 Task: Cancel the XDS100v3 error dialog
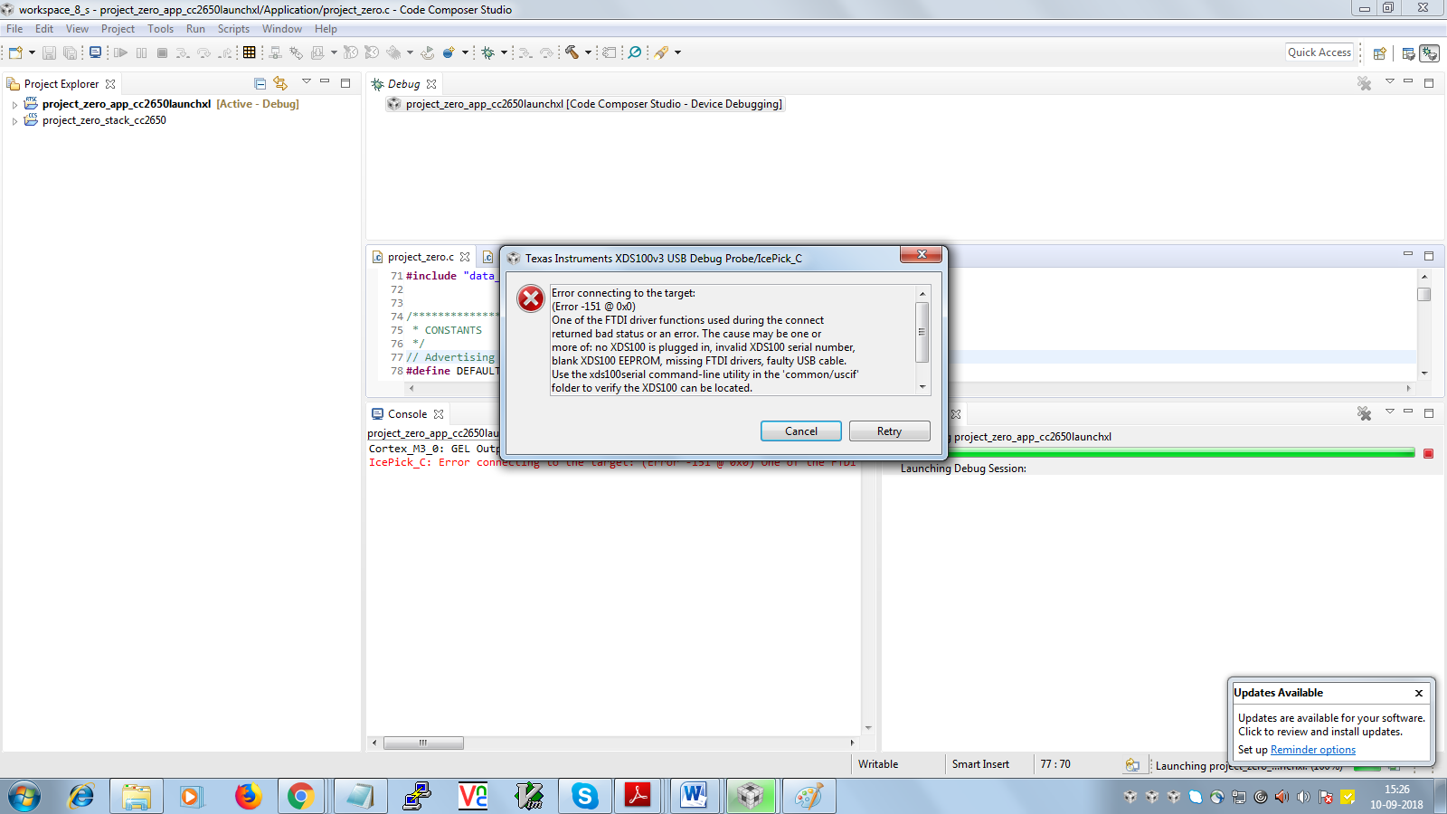tap(800, 431)
